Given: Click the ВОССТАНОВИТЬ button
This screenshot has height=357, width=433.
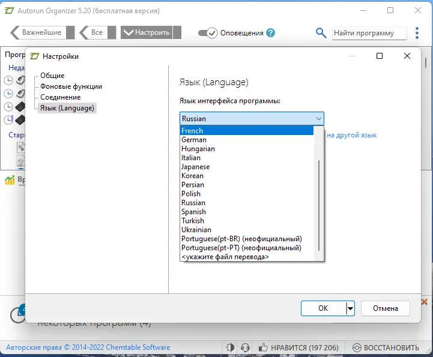Looking at the screenshot, I should [x=386, y=347].
